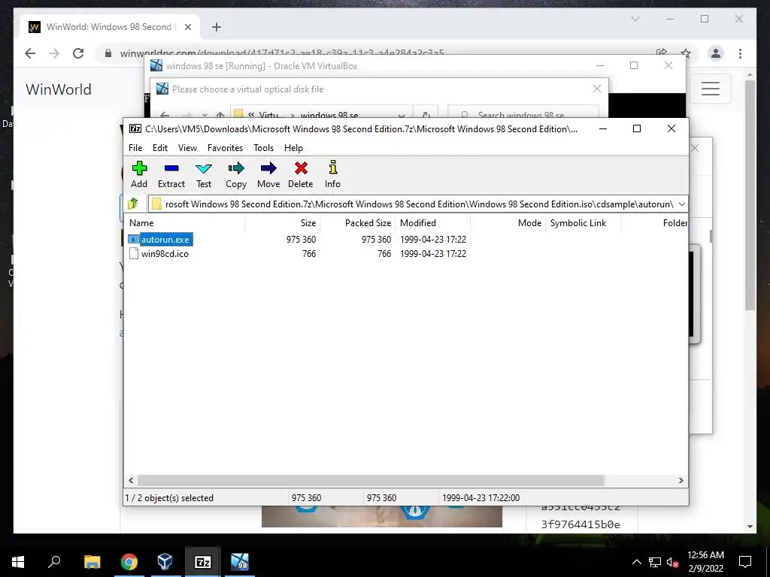Open Chrome three-dot menu
770x577 pixels.
(740, 53)
